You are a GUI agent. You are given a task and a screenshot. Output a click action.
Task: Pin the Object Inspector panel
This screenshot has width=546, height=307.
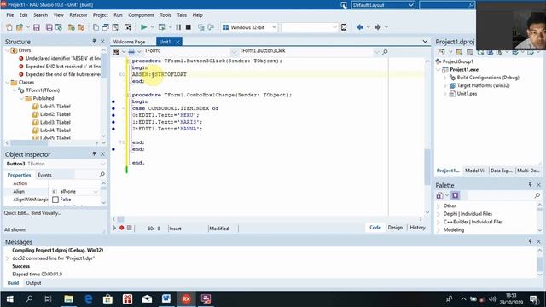(x=94, y=153)
